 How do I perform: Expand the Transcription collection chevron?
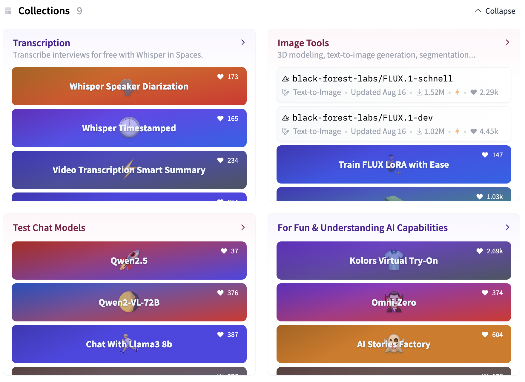[243, 42]
